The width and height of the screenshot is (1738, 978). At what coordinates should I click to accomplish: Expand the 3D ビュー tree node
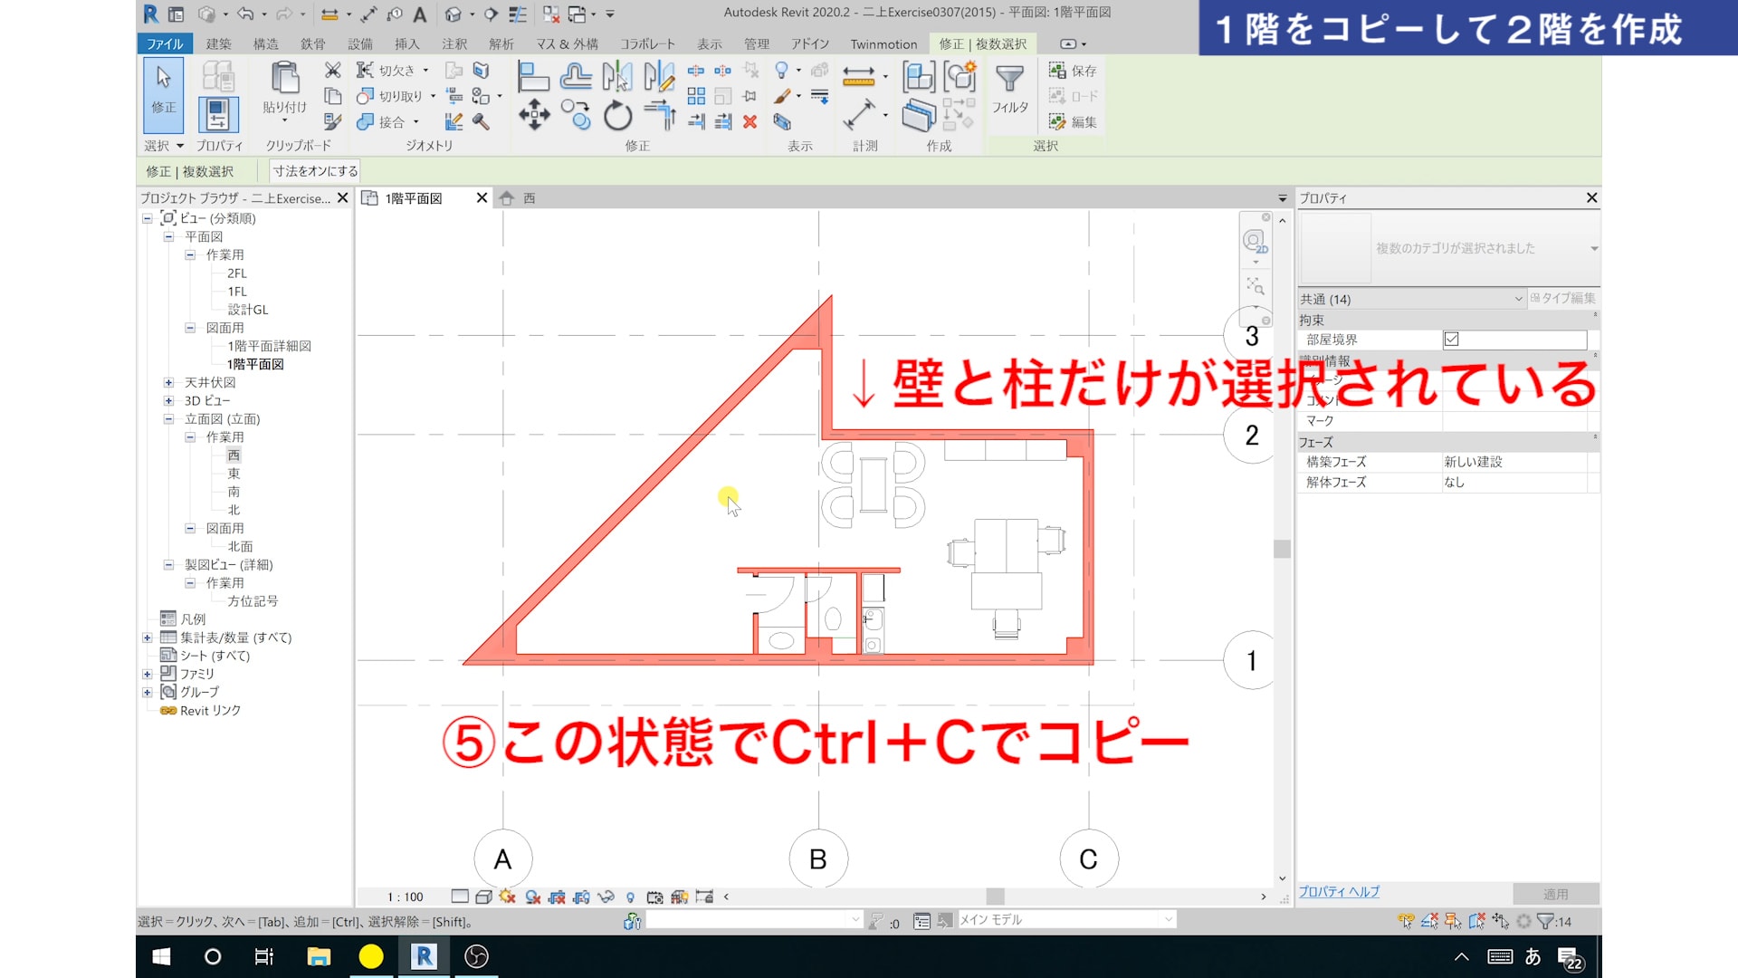(168, 401)
